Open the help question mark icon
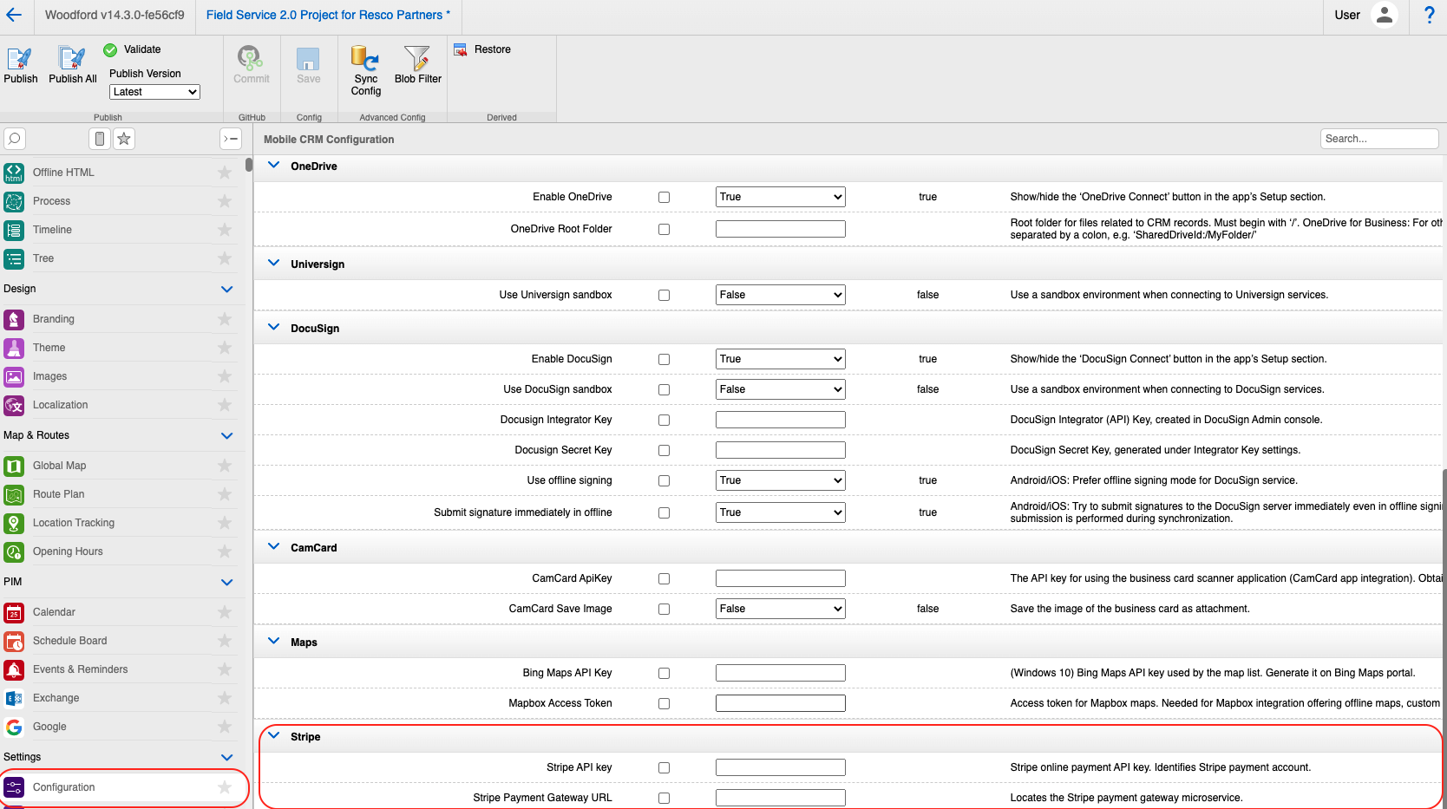The image size is (1447, 809). coord(1429,15)
